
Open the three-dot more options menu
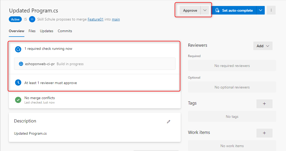click(271, 10)
